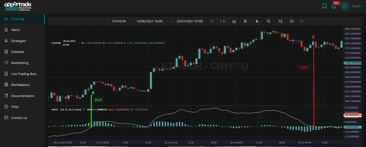Click the MACD parameters (14, 12, 26, 9, Close)

click(x=71, y=110)
